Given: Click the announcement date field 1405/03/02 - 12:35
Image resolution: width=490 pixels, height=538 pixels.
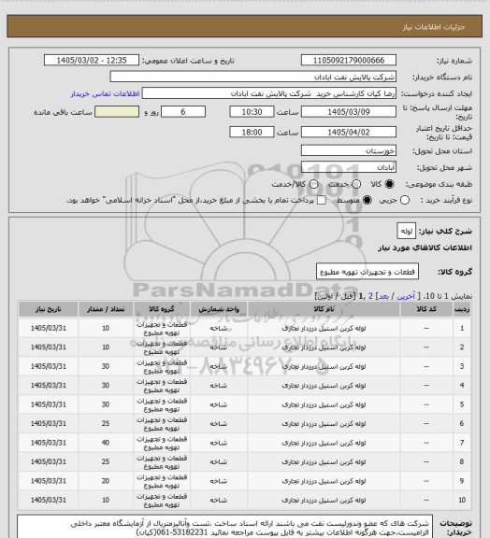Looking at the screenshot, I should (x=92, y=60).
